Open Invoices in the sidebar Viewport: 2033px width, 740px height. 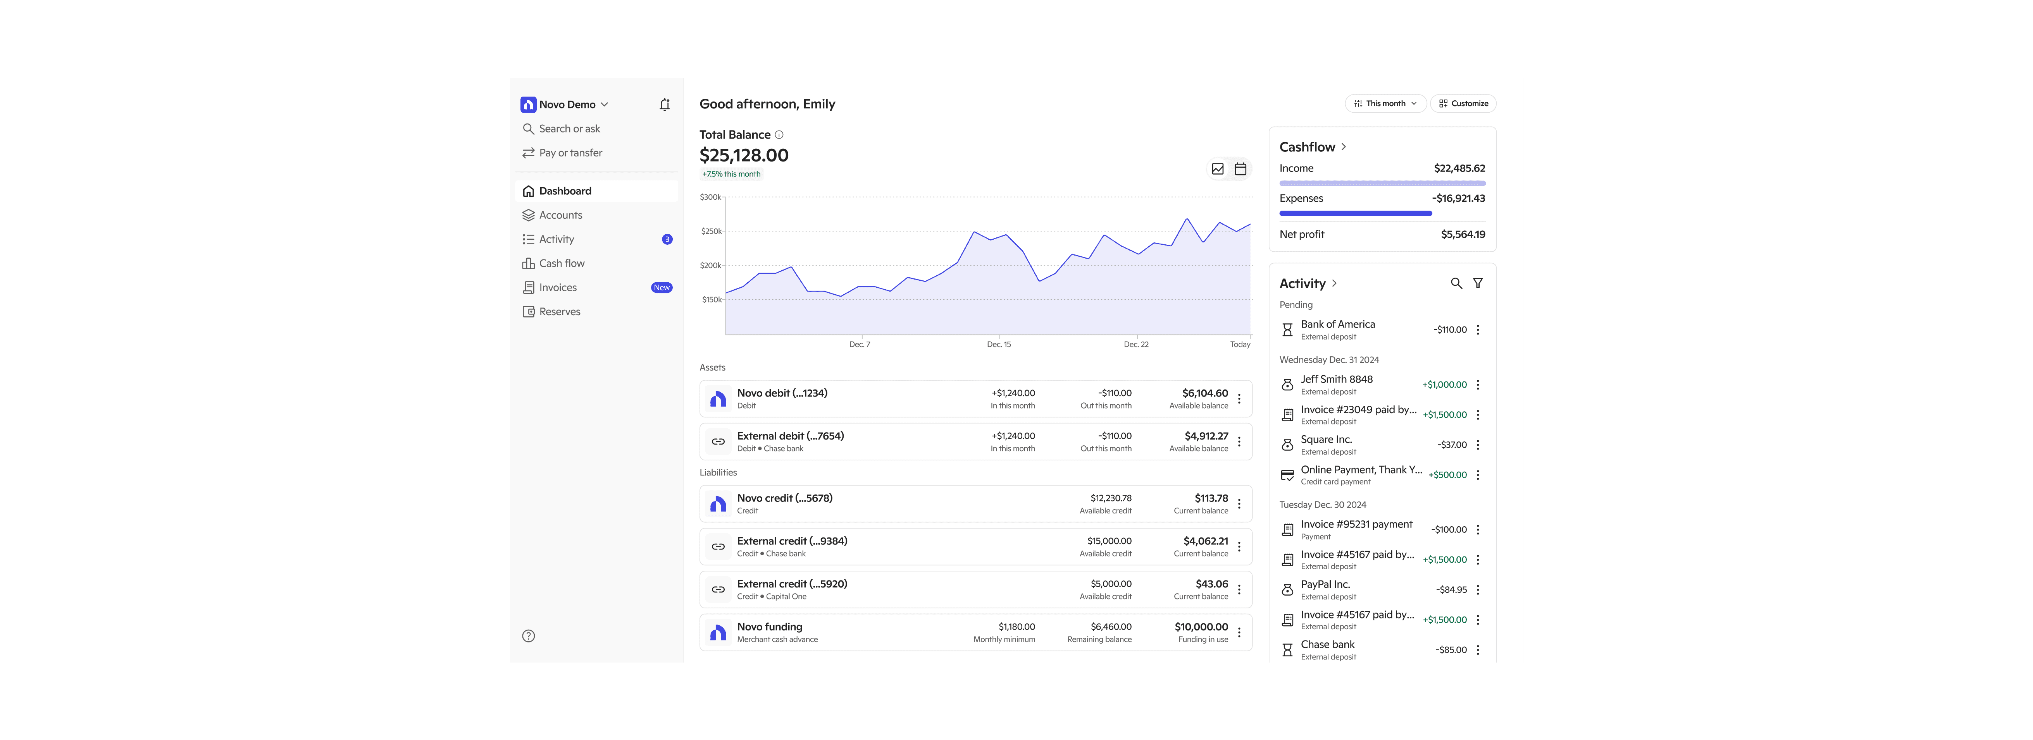(557, 288)
